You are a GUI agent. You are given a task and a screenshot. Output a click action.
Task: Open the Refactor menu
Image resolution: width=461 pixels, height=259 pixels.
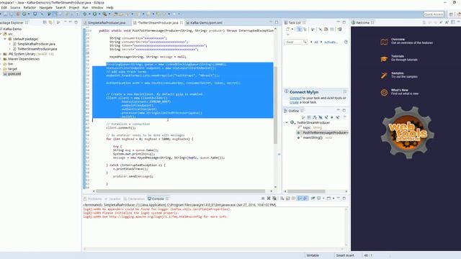point(30,8)
